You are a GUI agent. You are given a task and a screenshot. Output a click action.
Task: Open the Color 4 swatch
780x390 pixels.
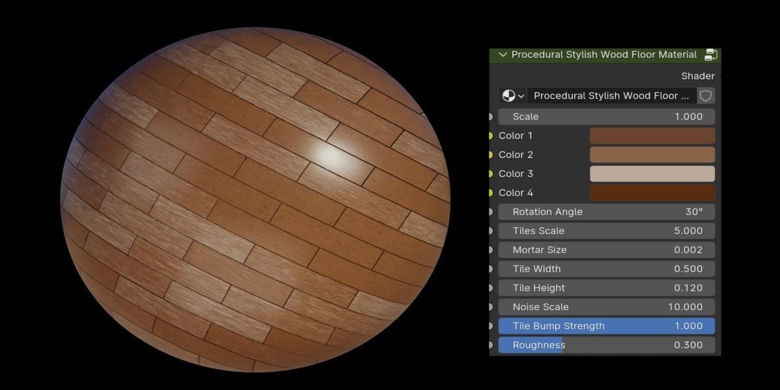652,192
